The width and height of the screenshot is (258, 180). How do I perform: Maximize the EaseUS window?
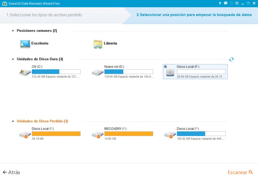[248, 3]
